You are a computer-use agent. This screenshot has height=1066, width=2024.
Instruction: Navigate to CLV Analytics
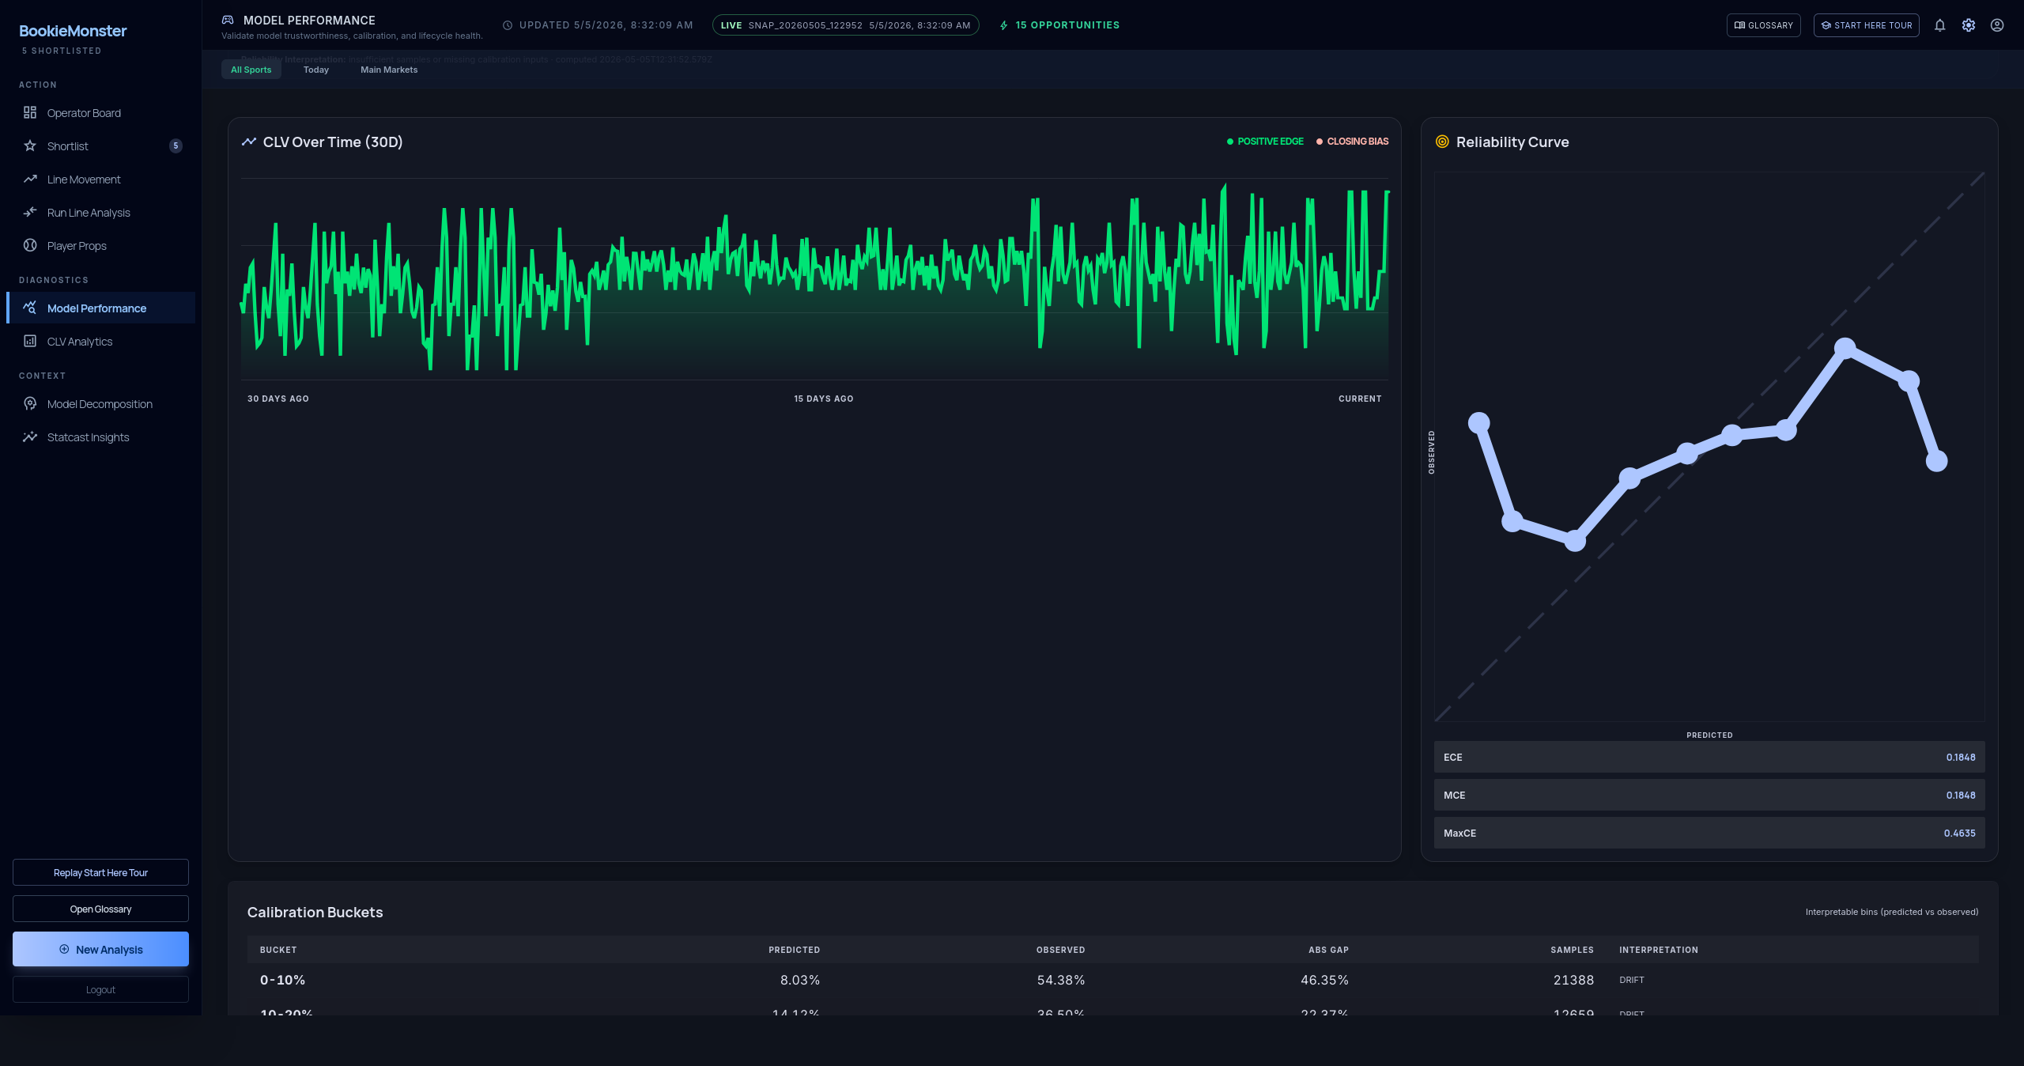100,342
